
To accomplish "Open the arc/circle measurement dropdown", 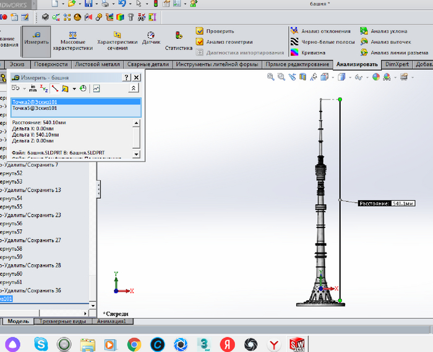I will coord(25,89).
